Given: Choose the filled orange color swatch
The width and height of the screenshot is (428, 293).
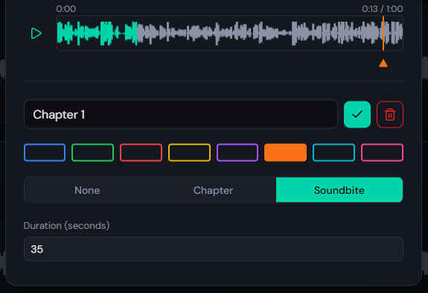Looking at the screenshot, I should pos(286,153).
